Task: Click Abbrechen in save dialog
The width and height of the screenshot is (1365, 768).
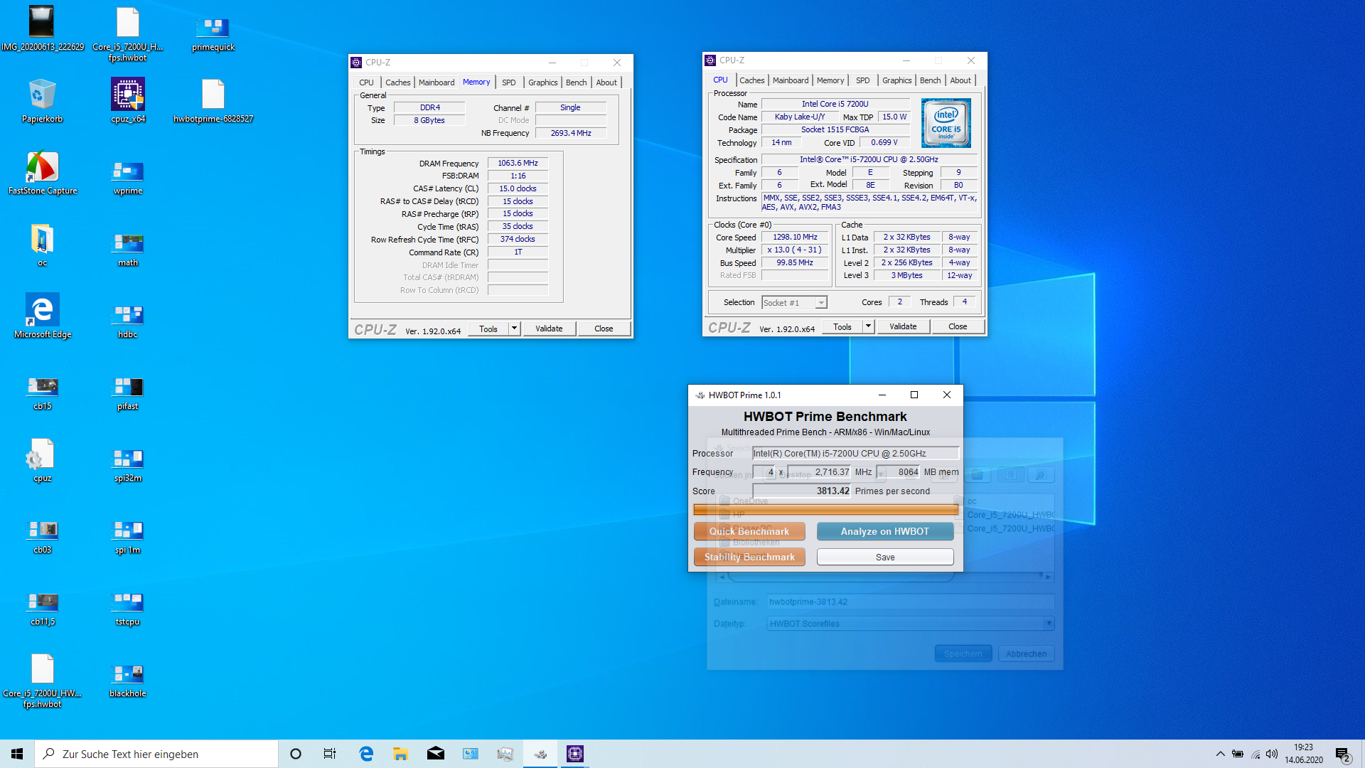Action: [1026, 654]
